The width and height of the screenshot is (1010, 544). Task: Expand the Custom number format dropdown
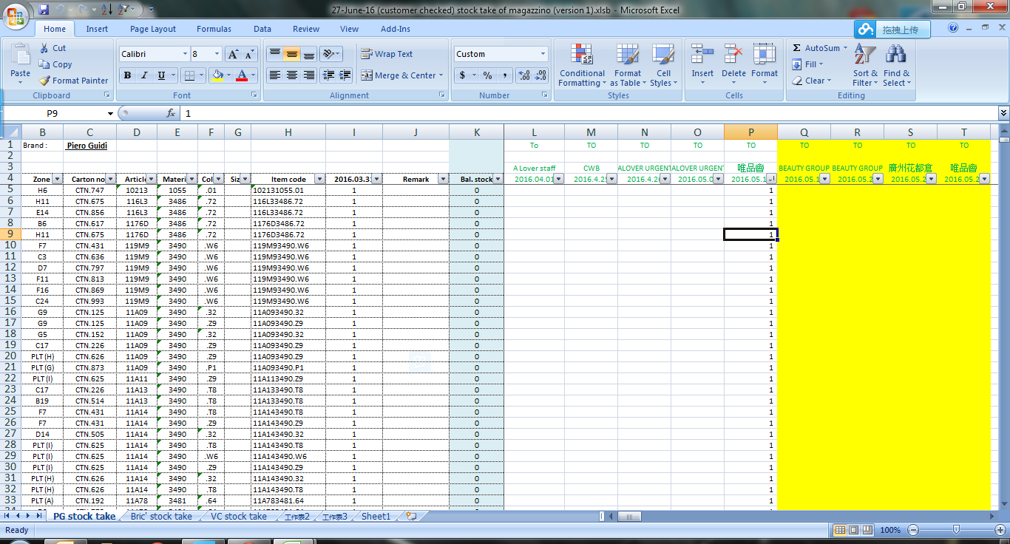(543, 54)
